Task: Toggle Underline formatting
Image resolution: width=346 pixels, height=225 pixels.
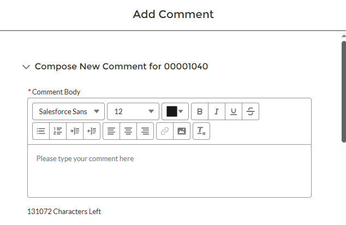Action: click(234, 111)
